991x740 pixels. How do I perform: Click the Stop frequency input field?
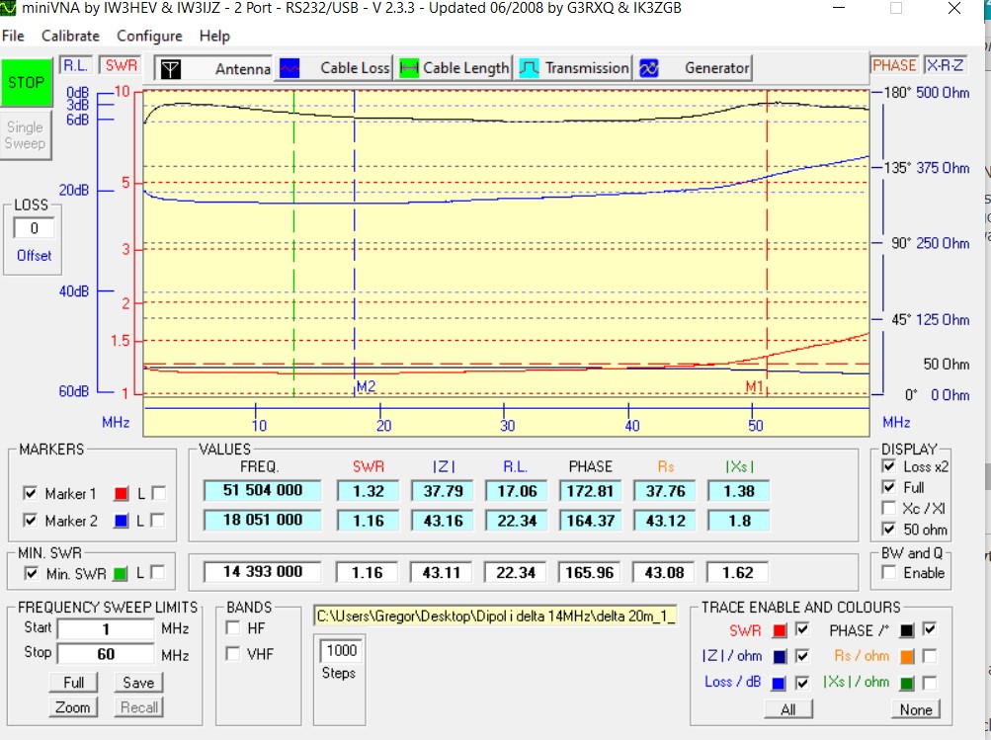(106, 654)
